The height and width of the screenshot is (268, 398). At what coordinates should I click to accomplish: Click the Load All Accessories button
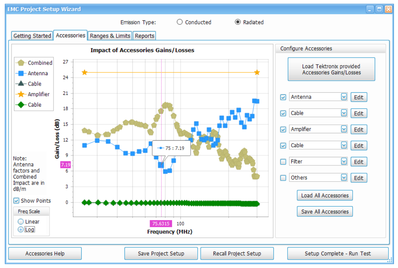click(x=324, y=195)
